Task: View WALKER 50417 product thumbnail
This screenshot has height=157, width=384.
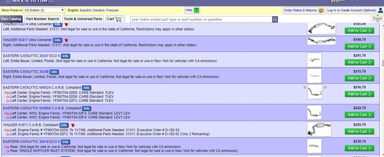Action: pos(321,41)
